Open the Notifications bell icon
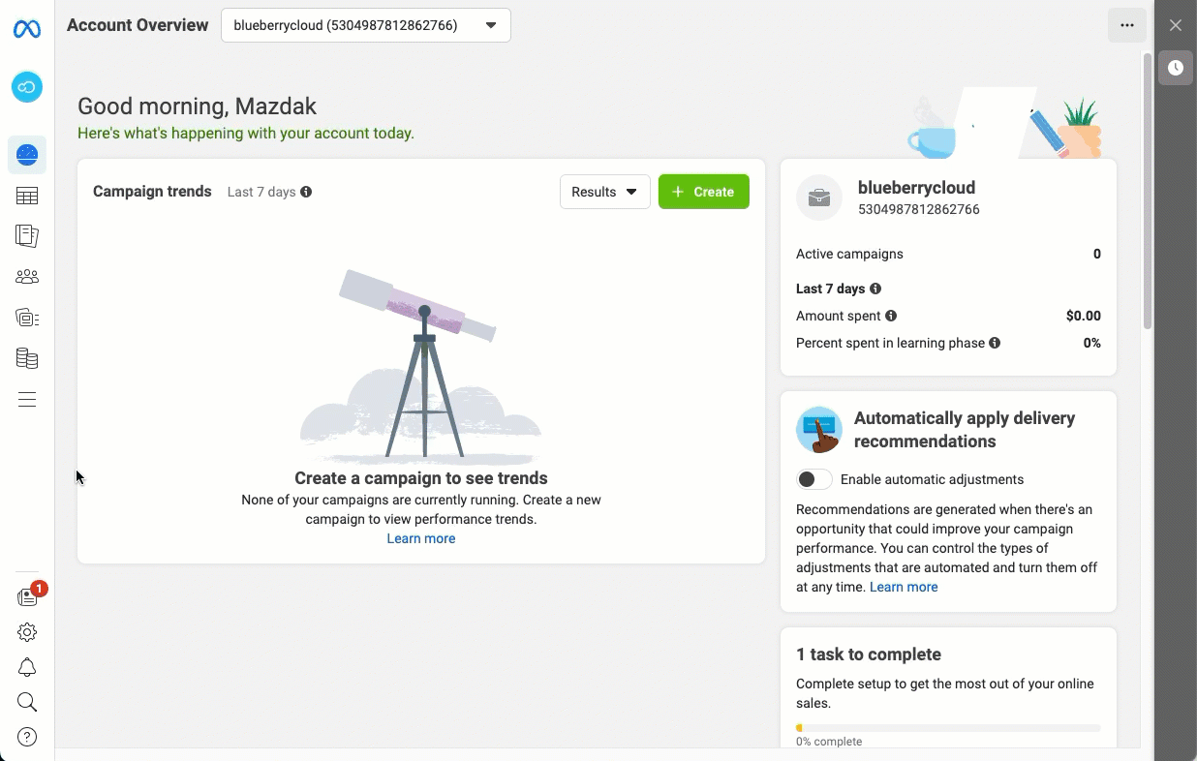The width and height of the screenshot is (1197, 761). (27, 668)
